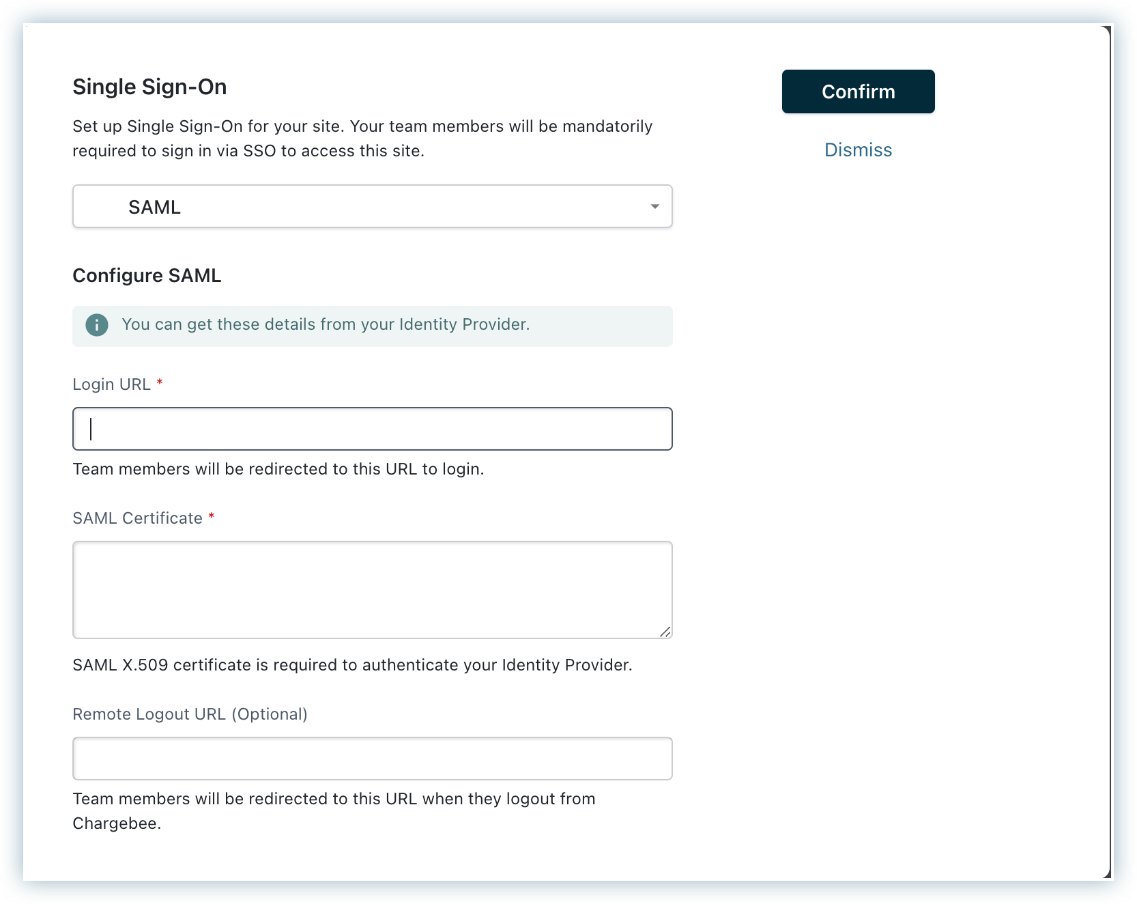Image resolution: width=1137 pixels, height=904 pixels.
Task: Focus the Login URL input field
Action: 372,429
